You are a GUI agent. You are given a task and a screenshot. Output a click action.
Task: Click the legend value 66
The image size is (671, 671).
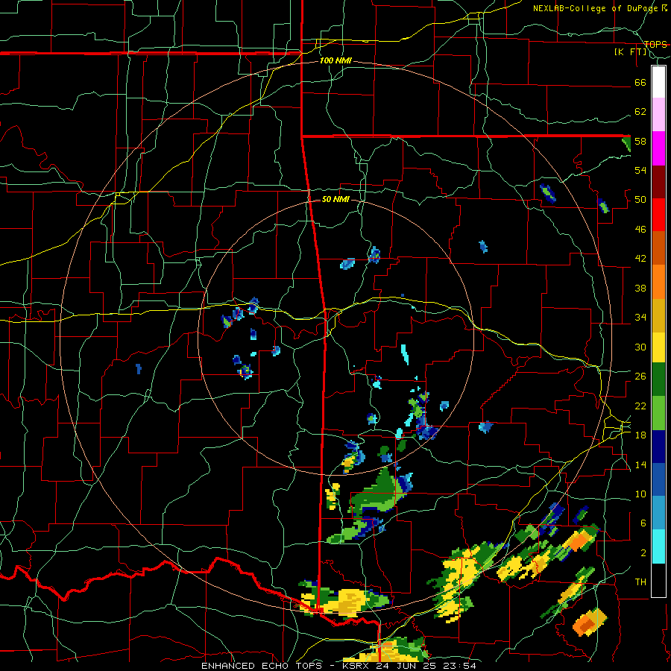click(x=640, y=82)
